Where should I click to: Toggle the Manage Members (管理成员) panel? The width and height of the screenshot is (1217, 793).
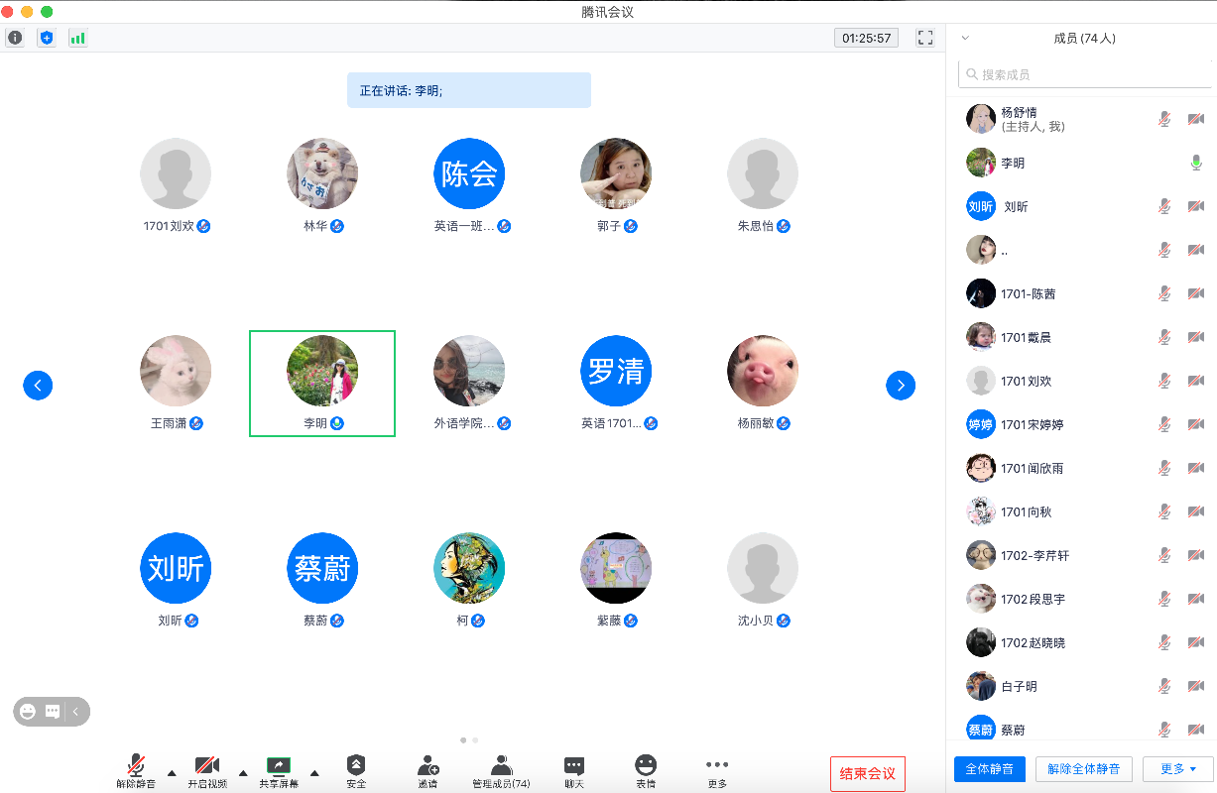[x=501, y=770]
